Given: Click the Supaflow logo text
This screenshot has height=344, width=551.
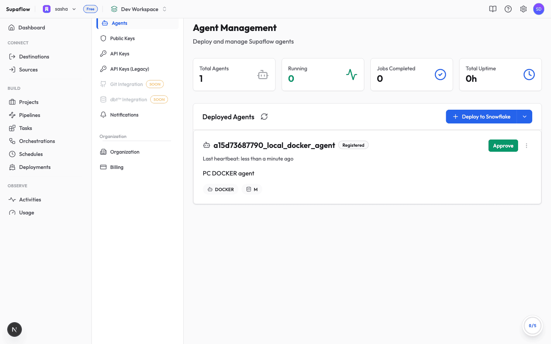Looking at the screenshot, I should 18,9.
